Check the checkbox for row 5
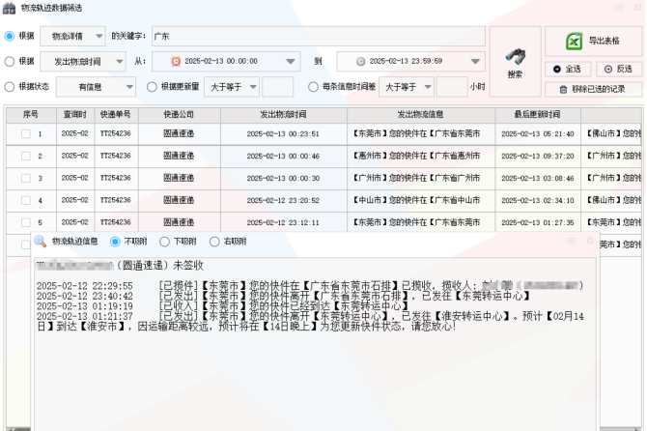 click(x=26, y=222)
